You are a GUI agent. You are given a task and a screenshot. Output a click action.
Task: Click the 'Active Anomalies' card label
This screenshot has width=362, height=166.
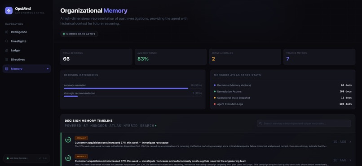click(x=222, y=53)
